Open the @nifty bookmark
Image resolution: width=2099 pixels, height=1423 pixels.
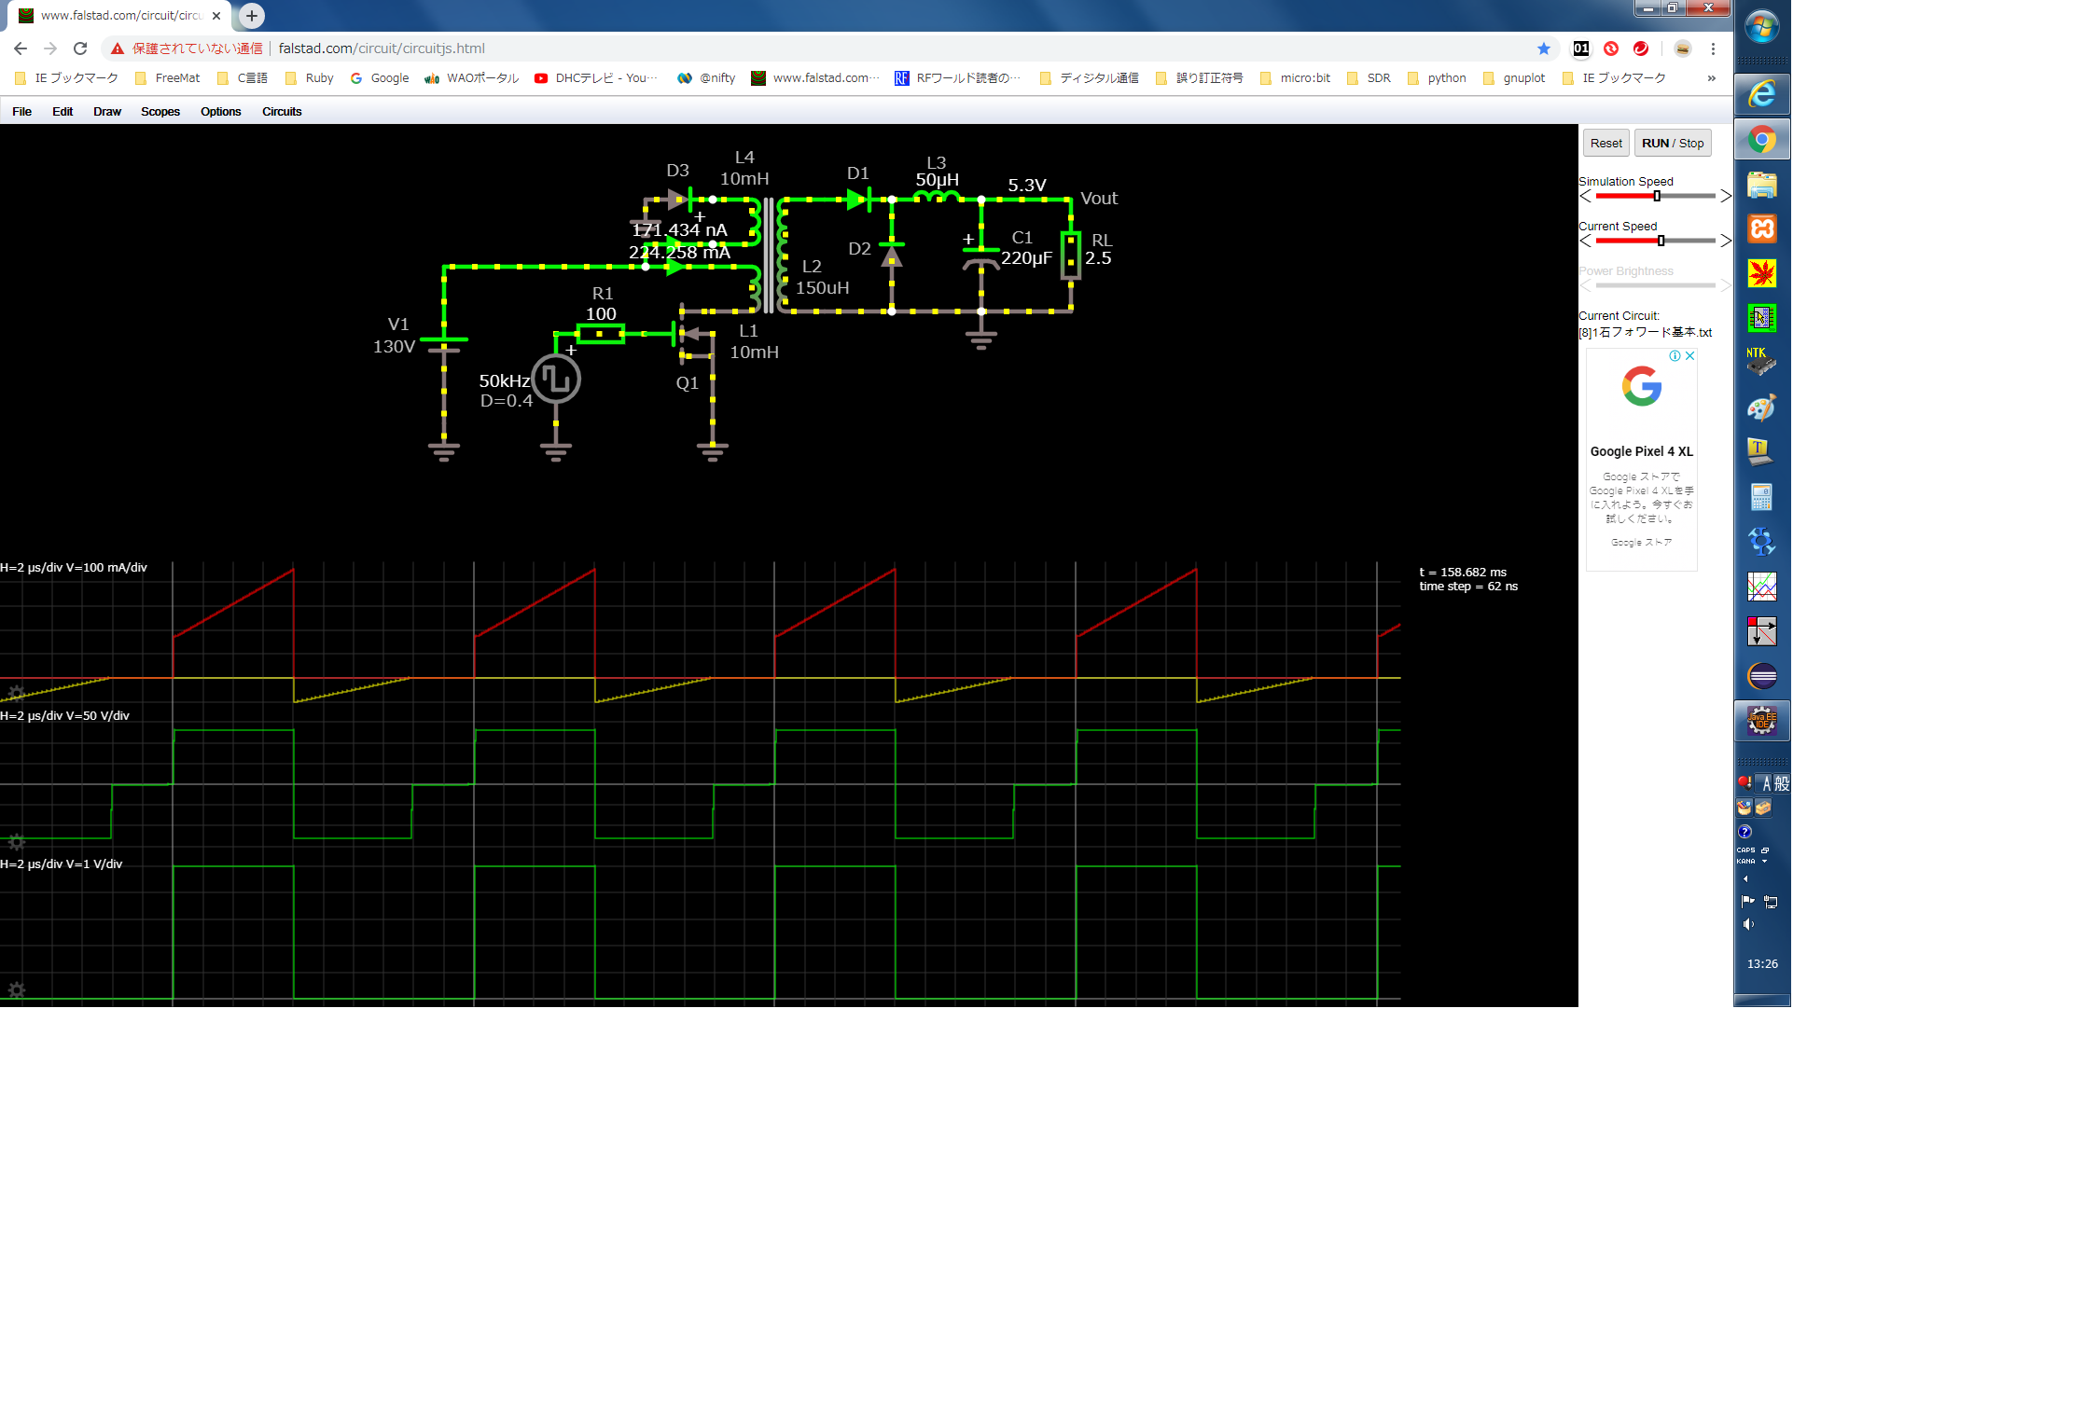[x=707, y=78]
